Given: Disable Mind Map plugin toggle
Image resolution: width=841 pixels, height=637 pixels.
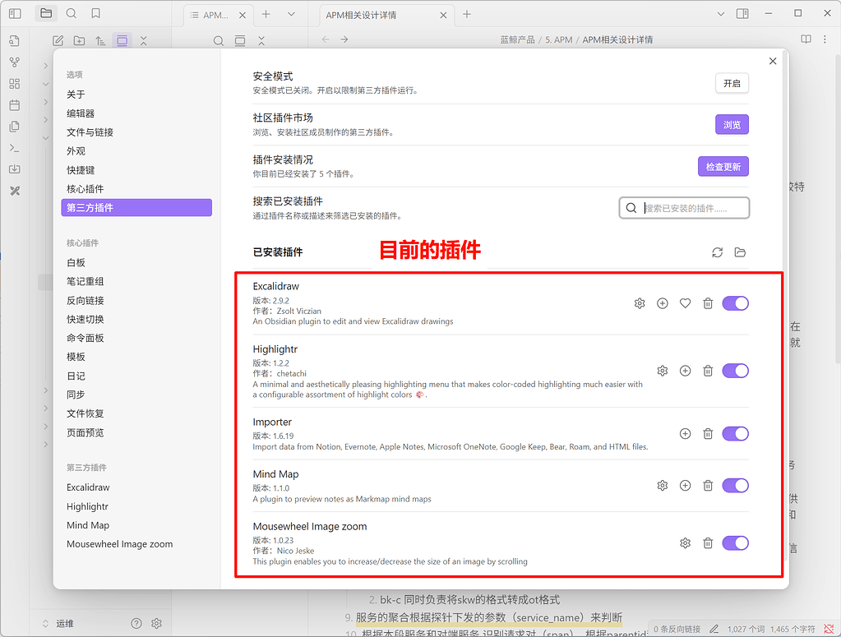Looking at the screenshot, I should [735, 485].
